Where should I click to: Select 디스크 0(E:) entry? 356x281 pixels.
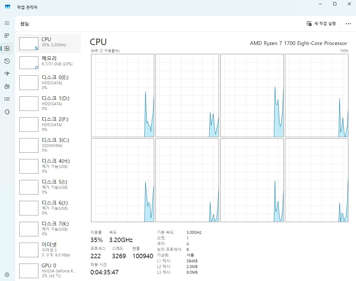(x=49, y=83)
